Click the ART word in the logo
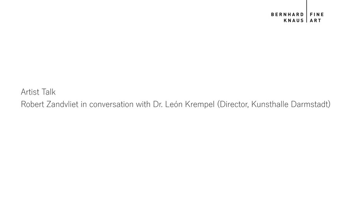This screenshot has width=351, height=197. (x=315, y=21)
